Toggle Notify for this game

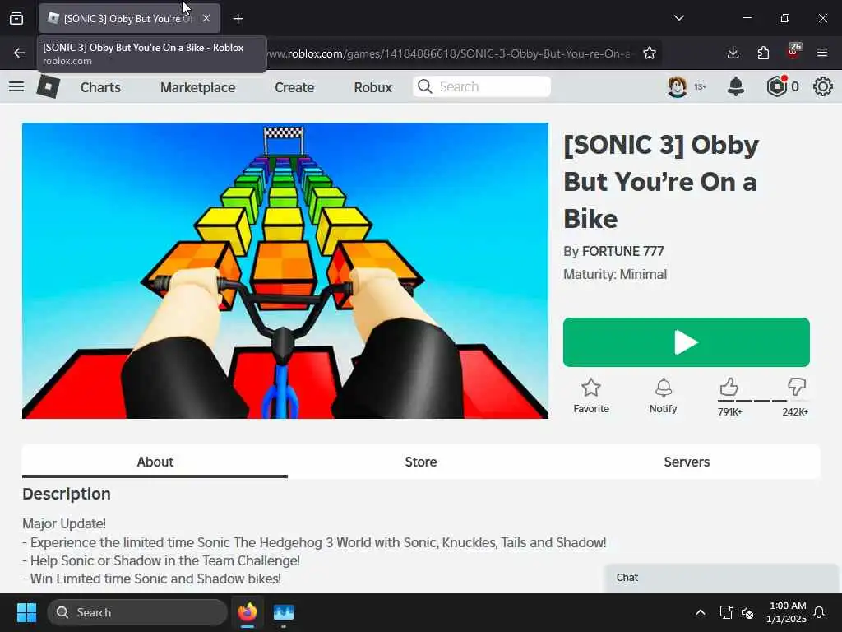(664, 396)
